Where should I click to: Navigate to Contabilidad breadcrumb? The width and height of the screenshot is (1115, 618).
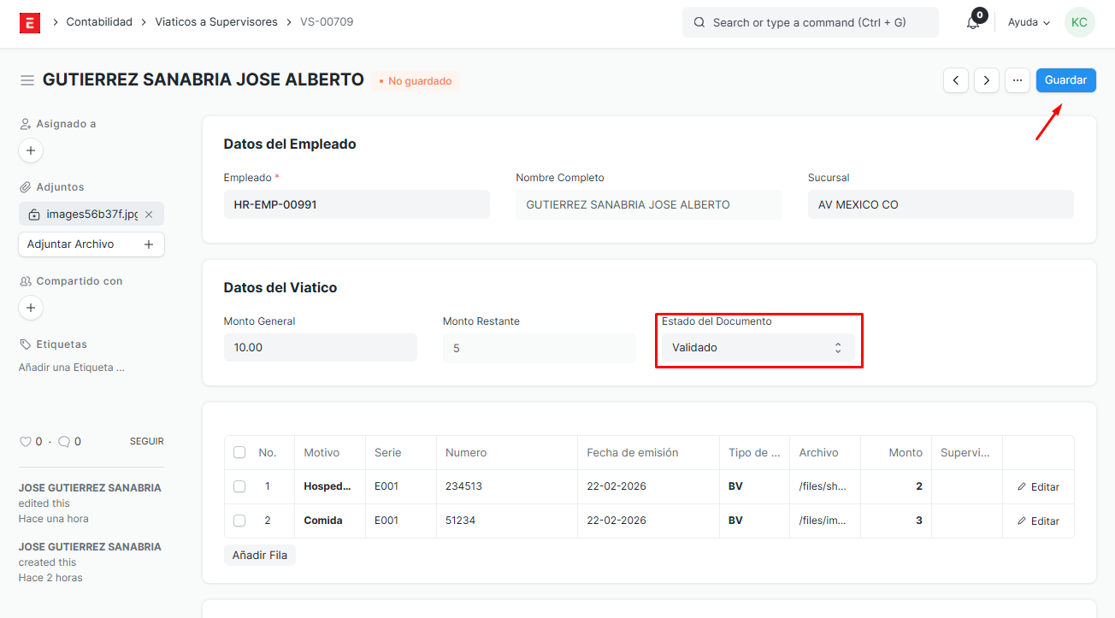99,22
